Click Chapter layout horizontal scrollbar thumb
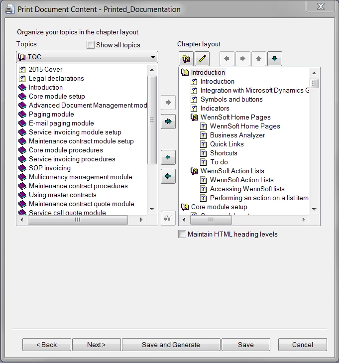339x363 pixels. point(211,220)
